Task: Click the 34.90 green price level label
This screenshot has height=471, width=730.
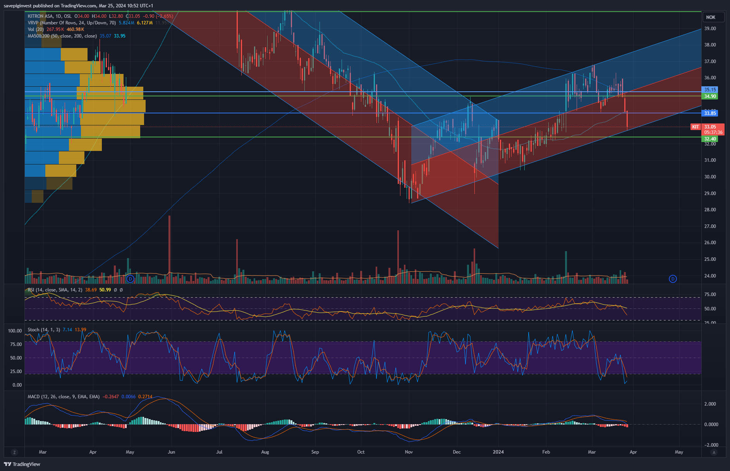Action: [x=710, y=96]
